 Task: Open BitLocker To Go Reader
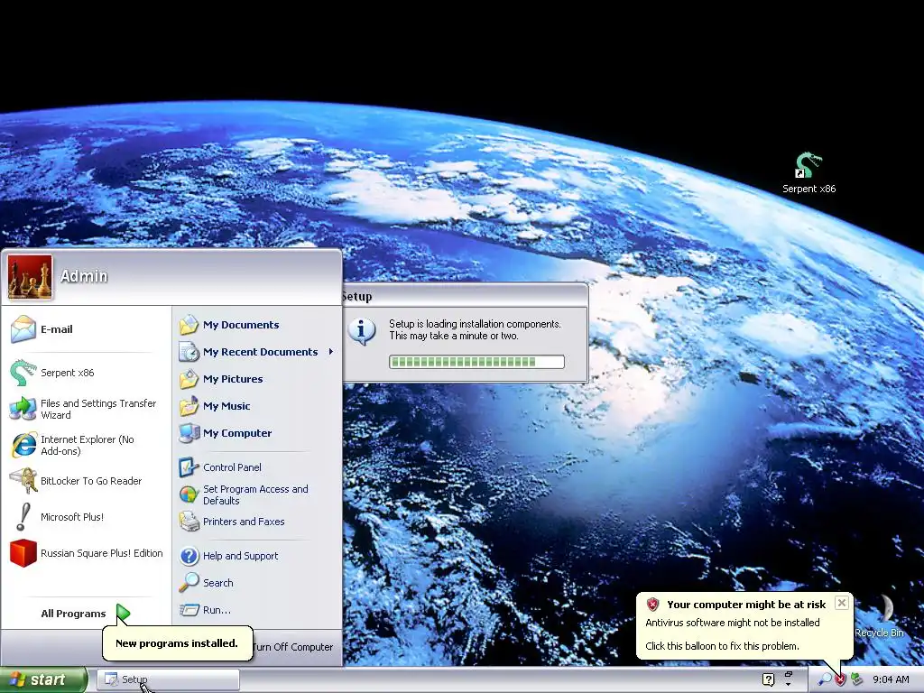86,481
